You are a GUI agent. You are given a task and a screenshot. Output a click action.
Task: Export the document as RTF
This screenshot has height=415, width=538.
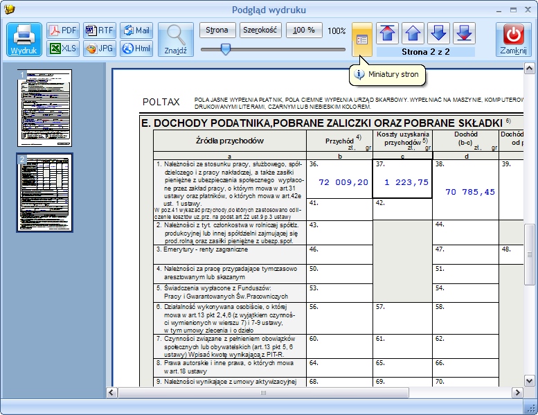point(100,30)
